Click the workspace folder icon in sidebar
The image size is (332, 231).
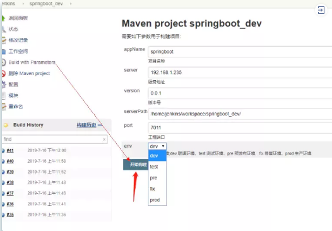(3, 52)
